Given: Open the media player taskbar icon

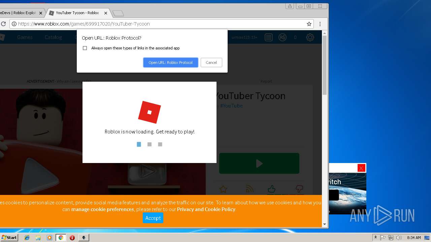Looking at the screenshot, I should click(x=49, y=238).
